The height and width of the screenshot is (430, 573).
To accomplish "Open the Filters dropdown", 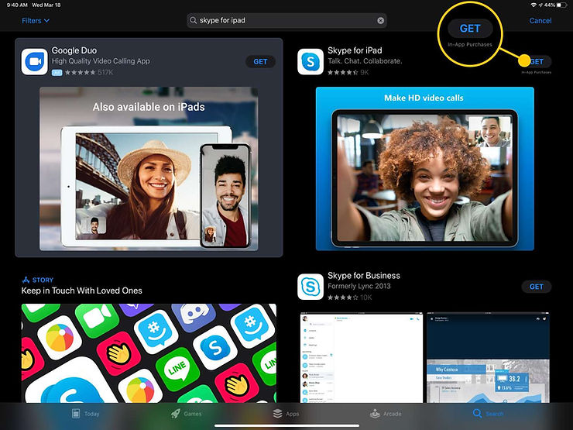I will (x=36, y=20).
